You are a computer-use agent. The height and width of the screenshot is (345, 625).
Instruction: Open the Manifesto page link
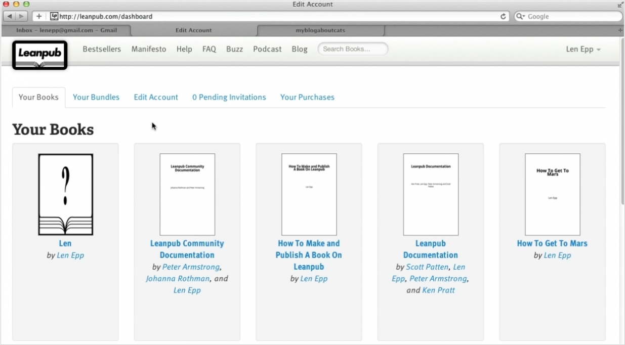click(149, 49)
